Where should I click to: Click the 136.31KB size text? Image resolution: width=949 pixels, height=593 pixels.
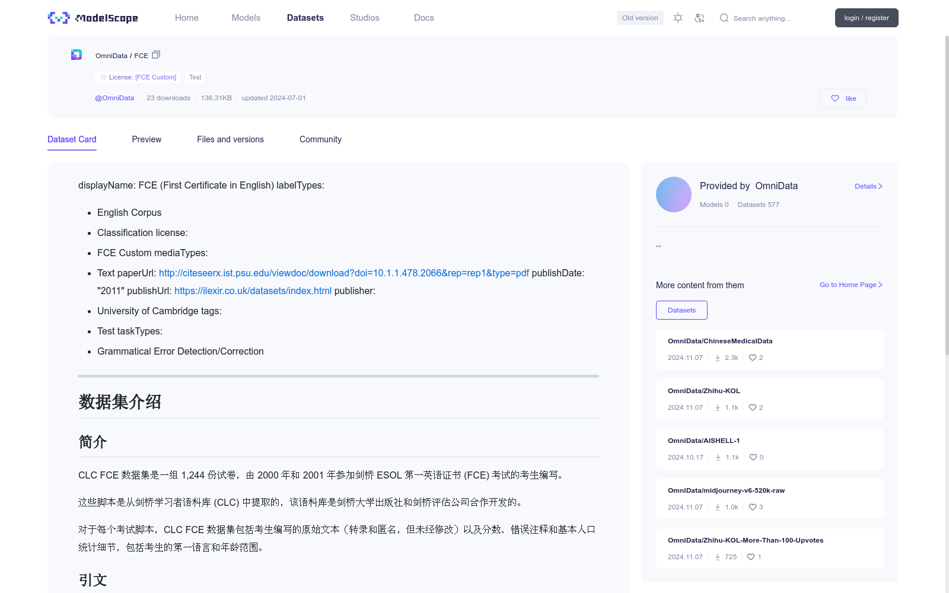click(x=216, y=98)
